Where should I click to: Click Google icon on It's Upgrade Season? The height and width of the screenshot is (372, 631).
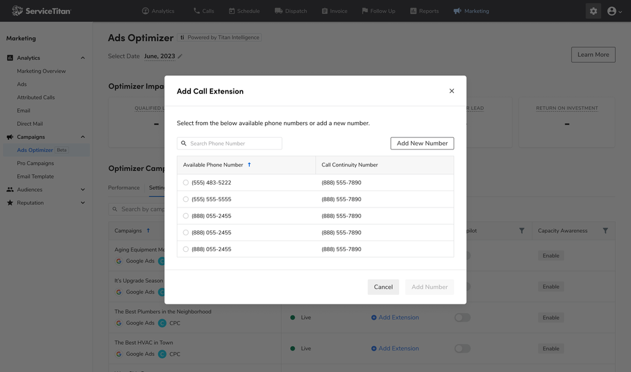pos(119,292)
